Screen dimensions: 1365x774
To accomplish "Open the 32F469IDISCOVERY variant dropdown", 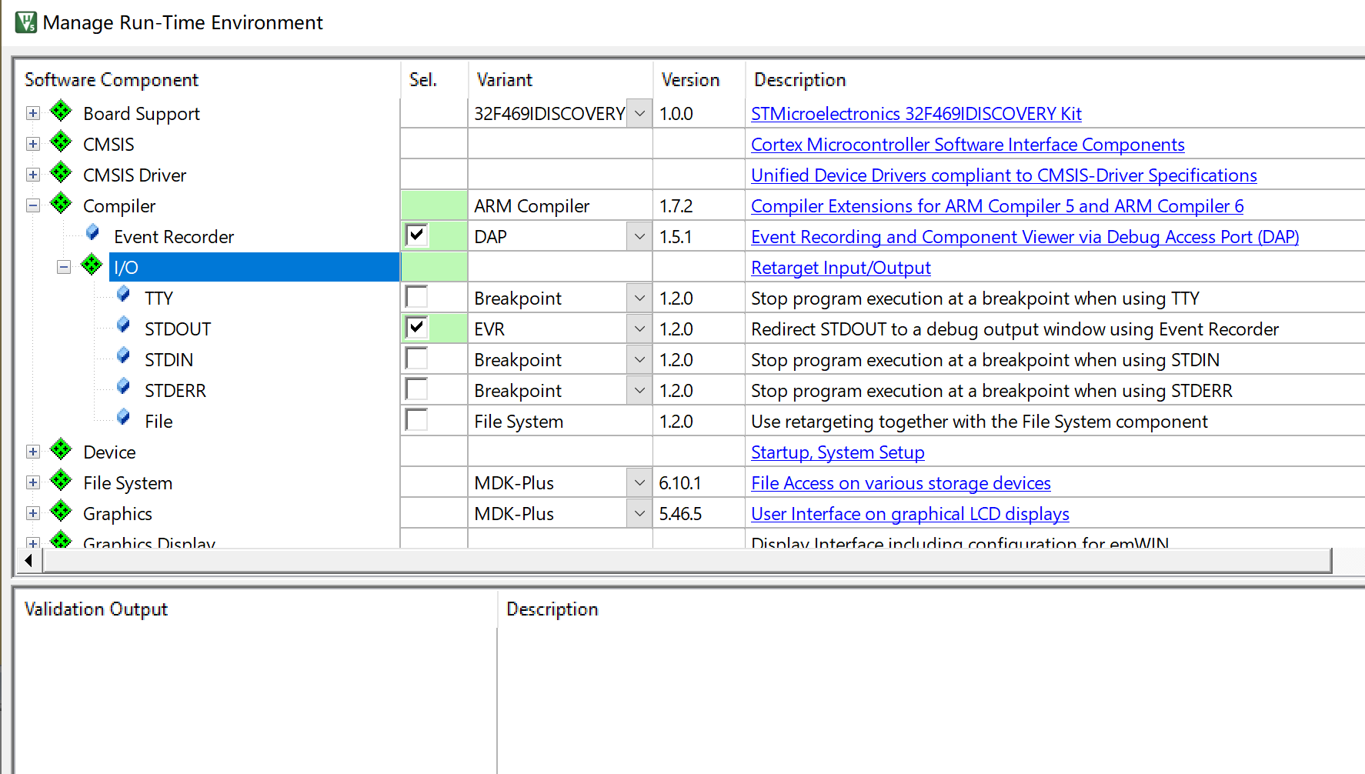I will tap(639, 113).
